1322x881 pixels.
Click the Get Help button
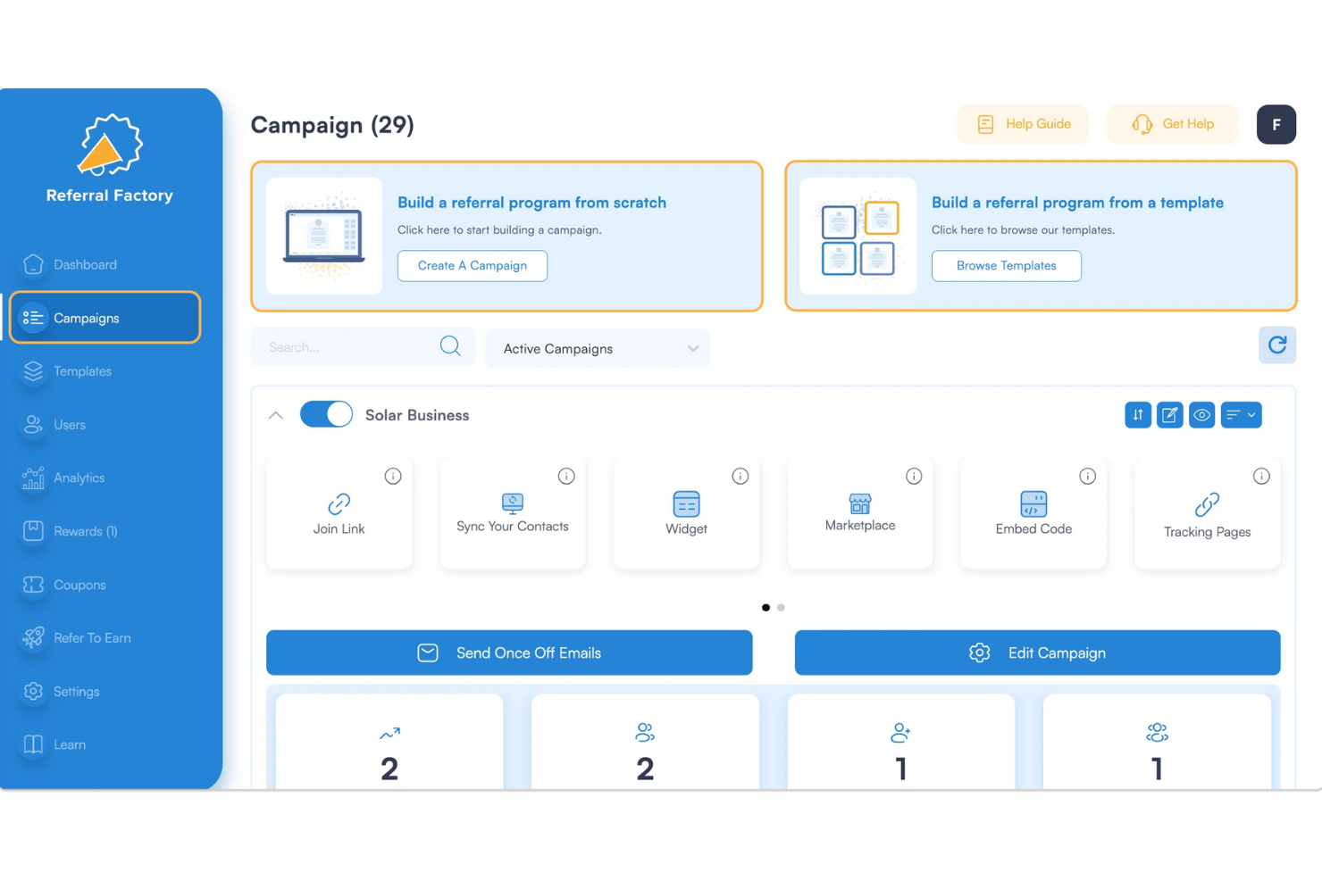tap(1173, 124)
